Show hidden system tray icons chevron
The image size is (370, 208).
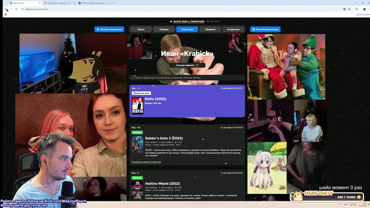340,205
